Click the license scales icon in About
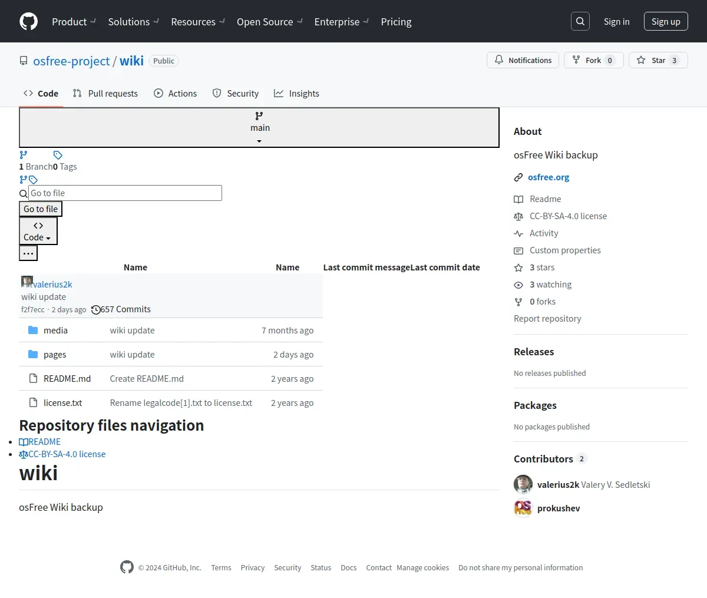This screenshot has height=598, width=707. coord(518,216)
